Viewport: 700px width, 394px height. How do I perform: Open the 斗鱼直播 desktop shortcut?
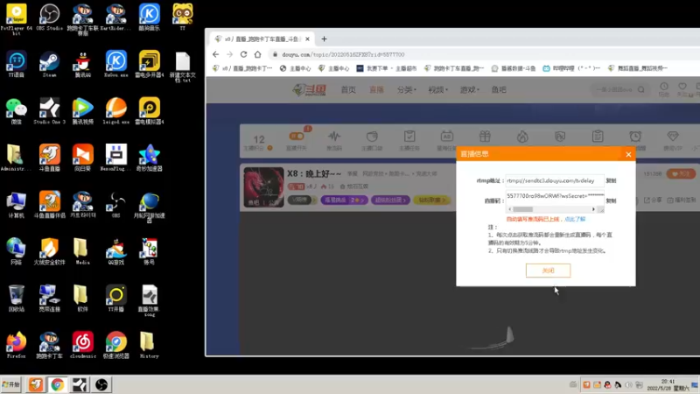pyautogui.click(x=50, y=158)
